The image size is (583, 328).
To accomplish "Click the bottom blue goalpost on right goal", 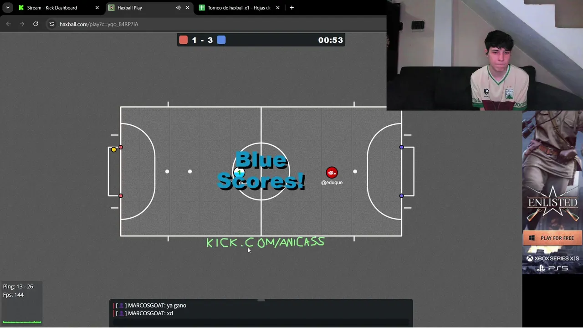I will pos(401,196).
